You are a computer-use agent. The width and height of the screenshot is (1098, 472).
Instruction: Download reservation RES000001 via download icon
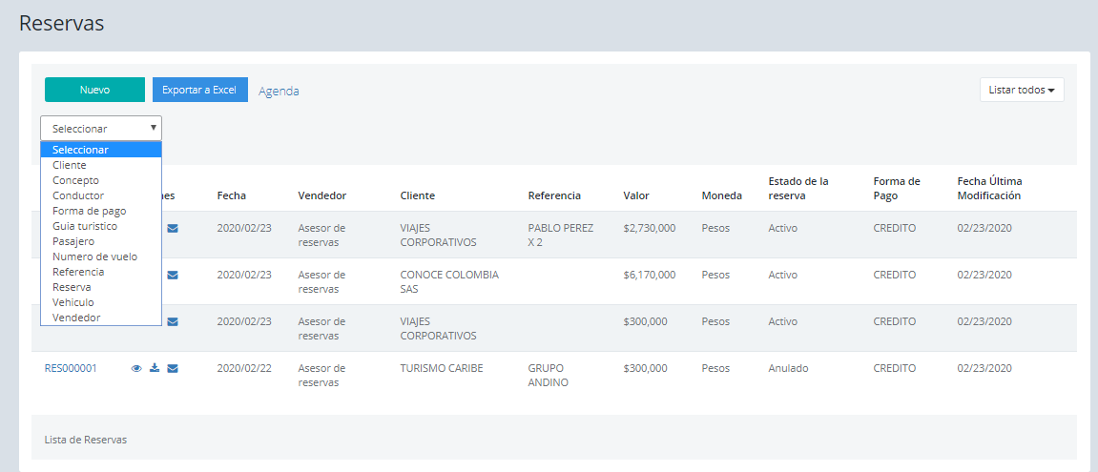[x=155, y=368]
